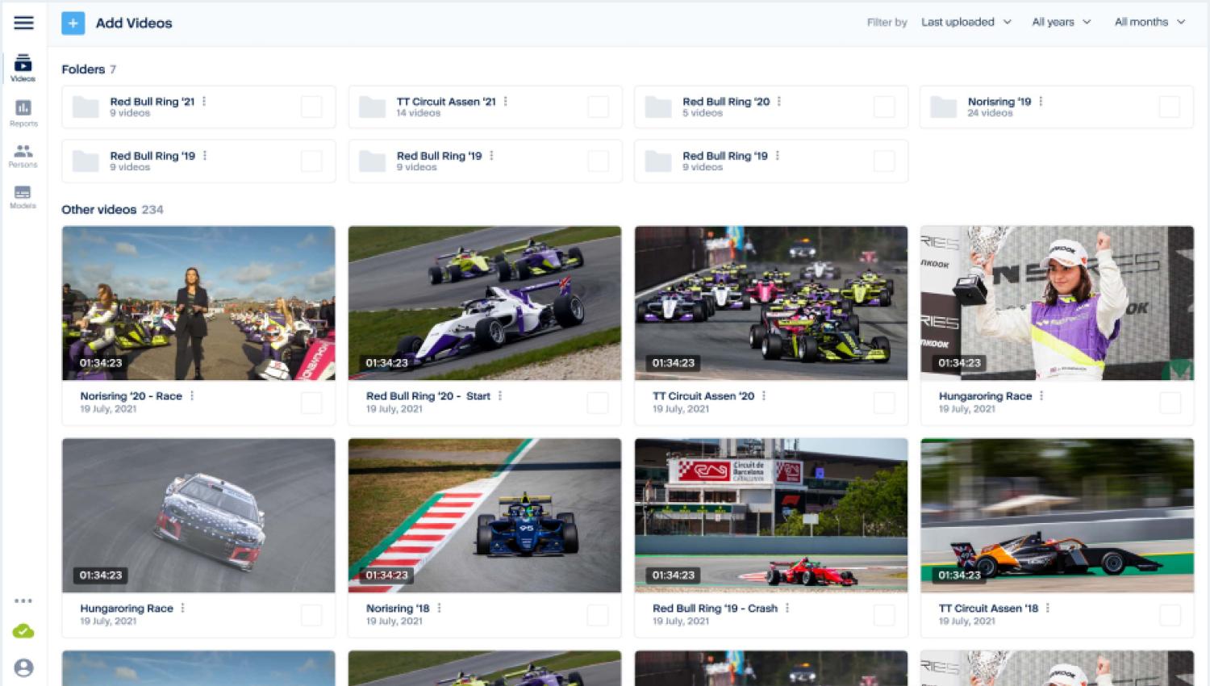
Task: Open options menu for TT Circuit Assen '18 video
Action: click(1048, 609)
